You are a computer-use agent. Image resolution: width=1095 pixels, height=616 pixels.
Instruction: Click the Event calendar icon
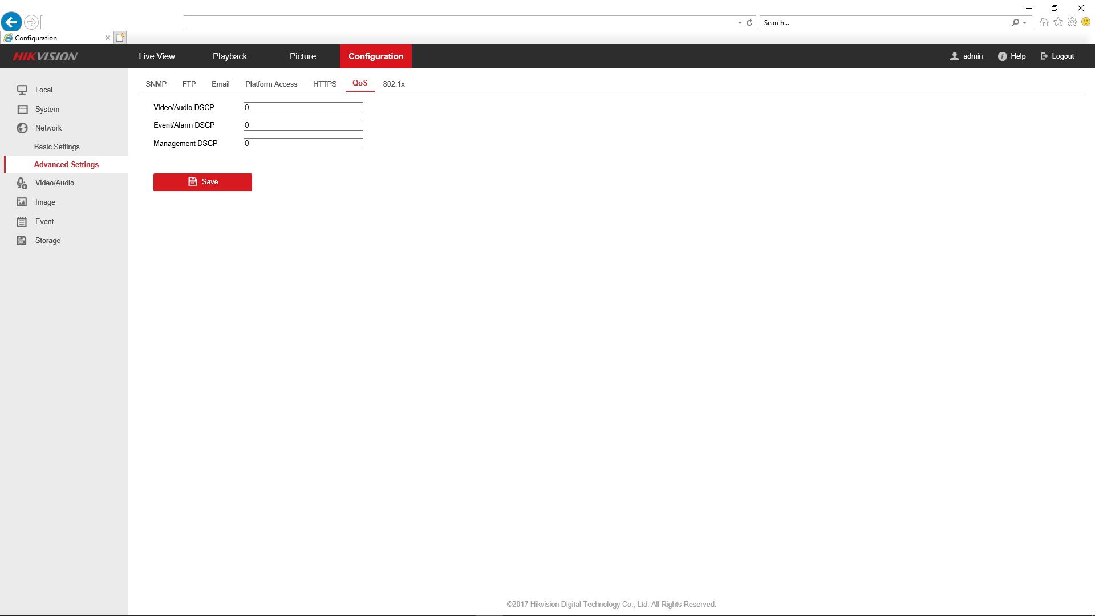[22, 221]
